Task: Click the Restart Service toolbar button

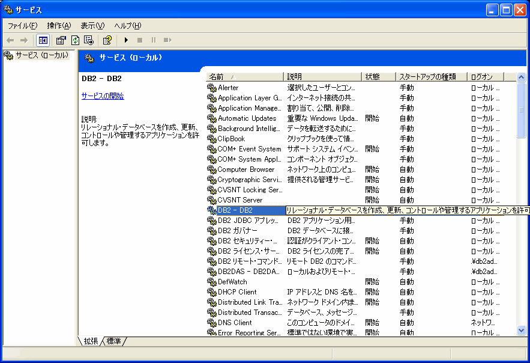Action: point(167,40)
